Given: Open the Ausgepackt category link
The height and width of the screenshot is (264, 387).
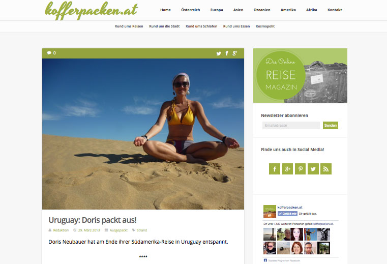Looking at the screenshot, I should 118,230.
